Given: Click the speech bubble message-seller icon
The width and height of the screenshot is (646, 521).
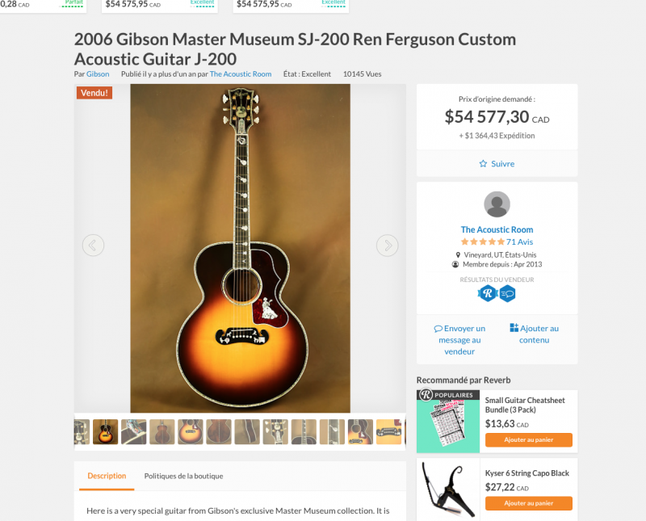Looking at the screenshot, I should pos(438,329).
